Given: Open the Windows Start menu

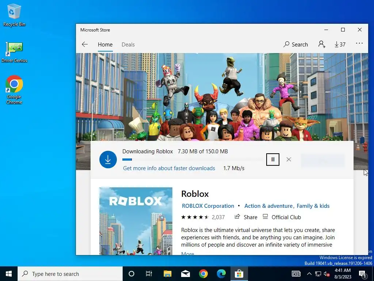Looking at the screenshot, I should pyautogui.click(x=9, y=274).
